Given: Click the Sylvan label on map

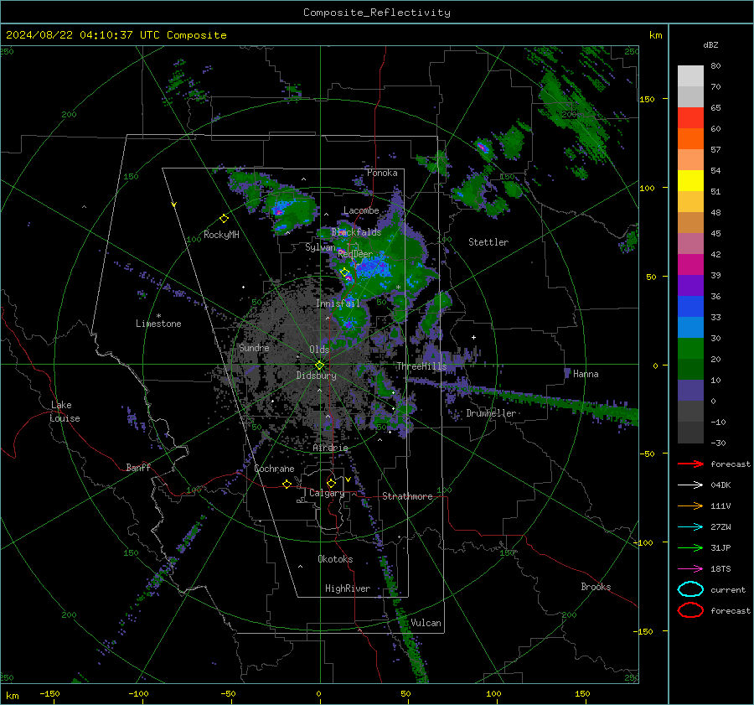Looking at the screenshot, I should click(320, 247).
